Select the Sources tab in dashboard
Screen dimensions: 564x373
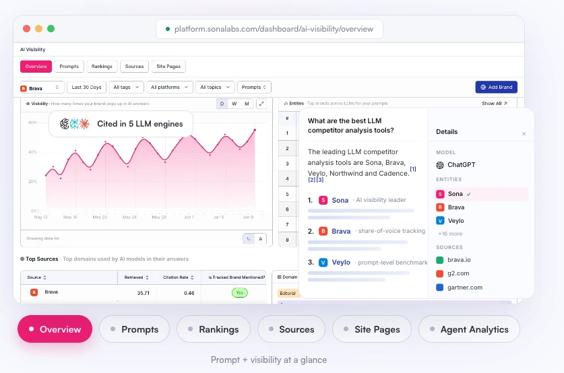(135, 67)
